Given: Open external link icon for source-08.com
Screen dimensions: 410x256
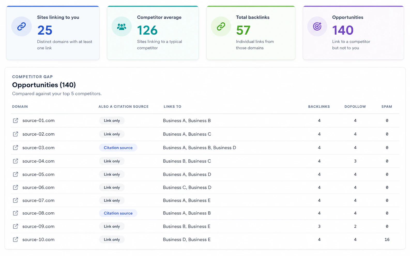Looking at the screenshot, I should click(16, 213).
